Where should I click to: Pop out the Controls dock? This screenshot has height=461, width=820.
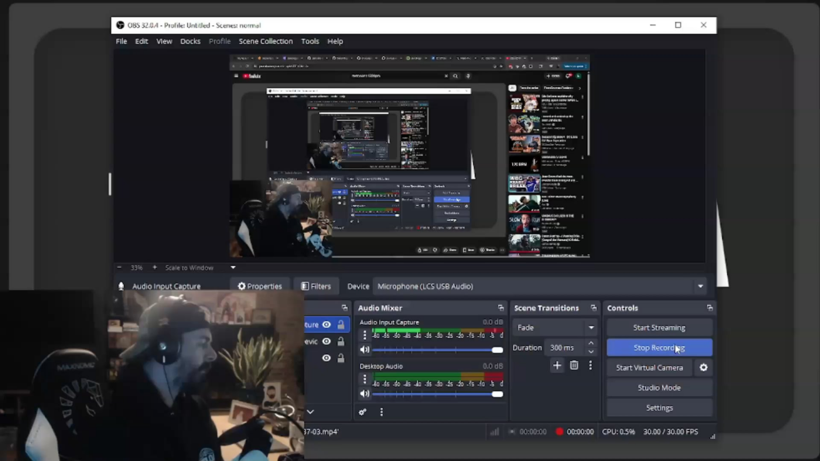709,308
